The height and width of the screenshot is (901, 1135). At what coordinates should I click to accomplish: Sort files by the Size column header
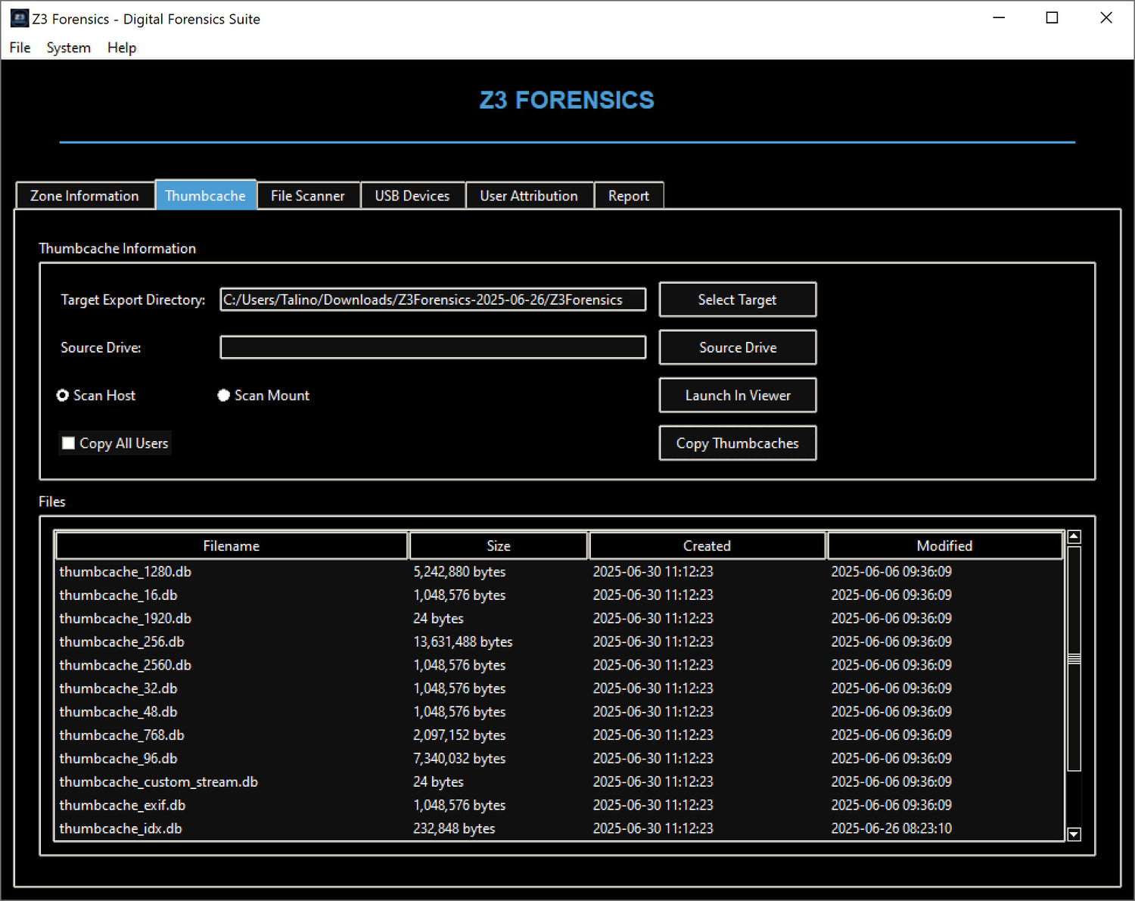498,546
